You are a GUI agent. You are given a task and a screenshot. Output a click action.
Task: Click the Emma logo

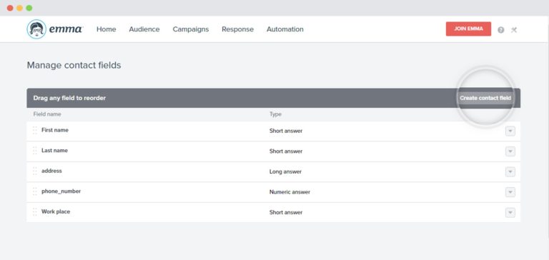point(55,29)
